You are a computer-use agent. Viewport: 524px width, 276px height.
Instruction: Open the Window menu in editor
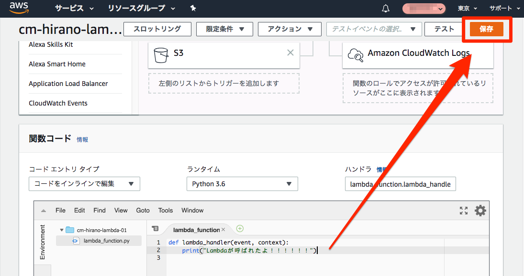click(192, 210)
